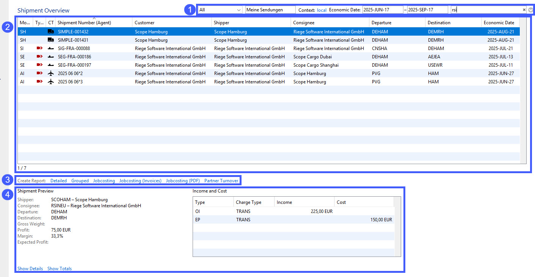This screenshot has width=535, height=277.
Task: Open the Partner Turnover report link
Action: [x=221, y=181]
